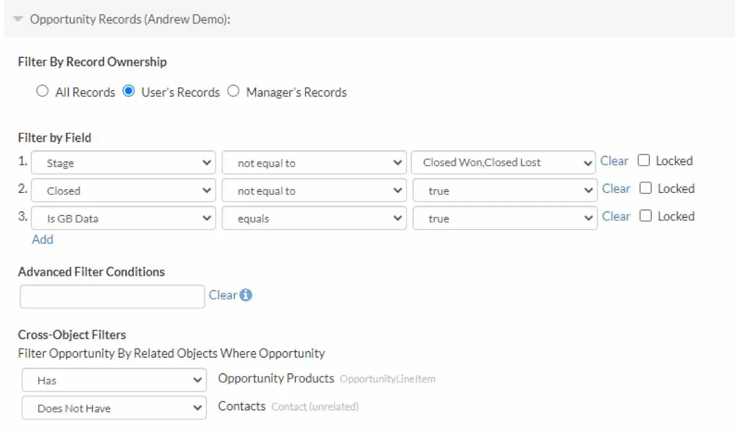Collapse the Opportunity Records section triangle

pos(18,19)
